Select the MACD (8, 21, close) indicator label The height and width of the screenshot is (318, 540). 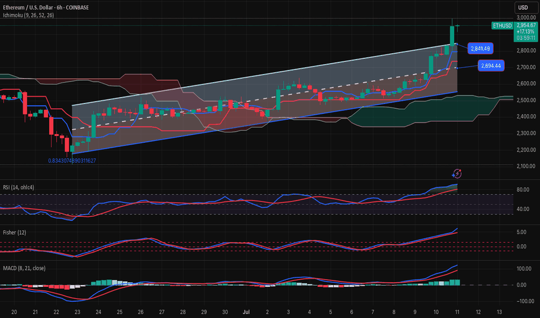pyautogui.click(x=24, y=268)
